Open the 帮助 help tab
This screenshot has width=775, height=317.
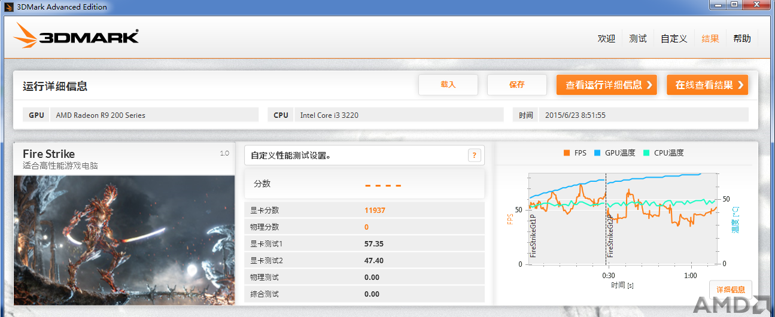point(742,38)
